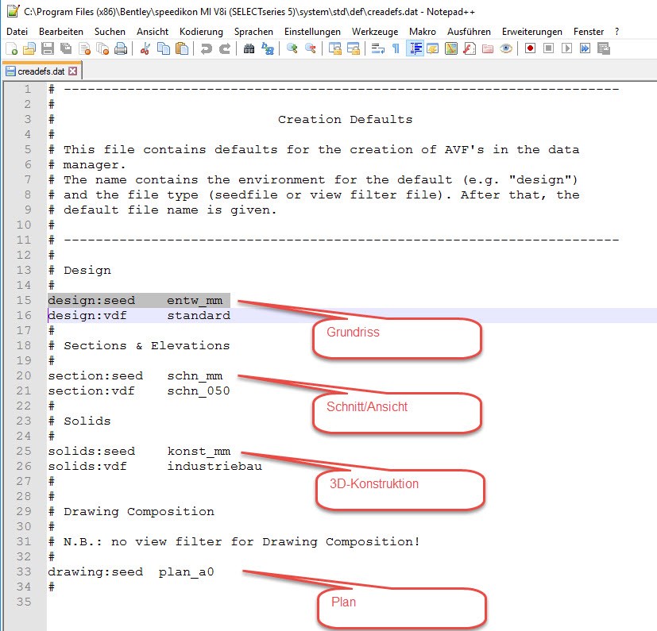Image resolution: width=657 pixels, height=631 pixels.
Task: Save the current file
Action: tap(48, 49)
